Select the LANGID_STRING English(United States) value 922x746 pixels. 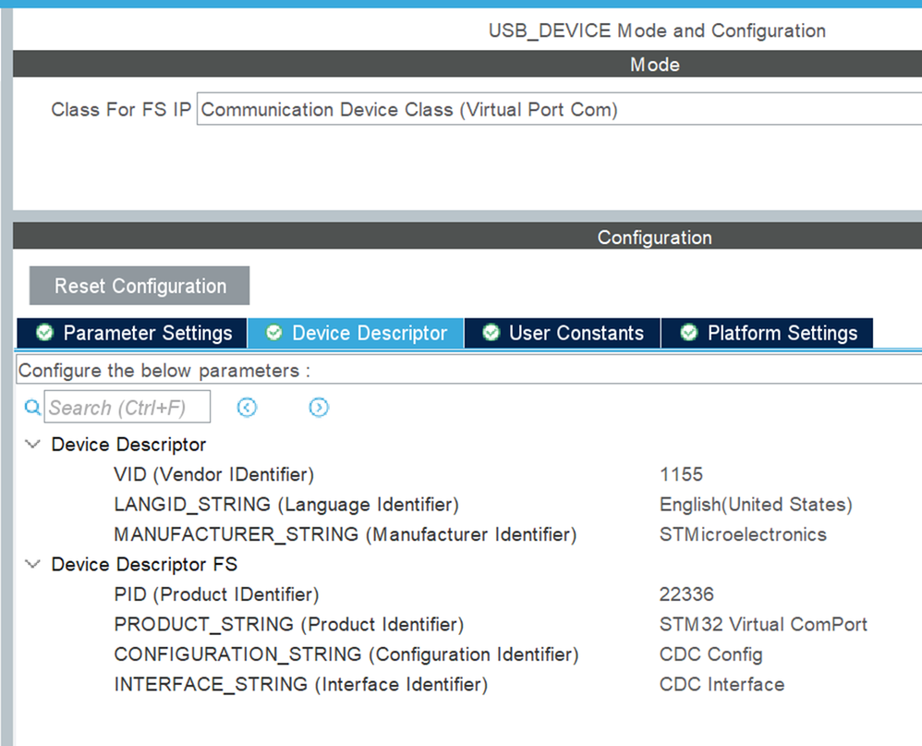tap(755, 505)
